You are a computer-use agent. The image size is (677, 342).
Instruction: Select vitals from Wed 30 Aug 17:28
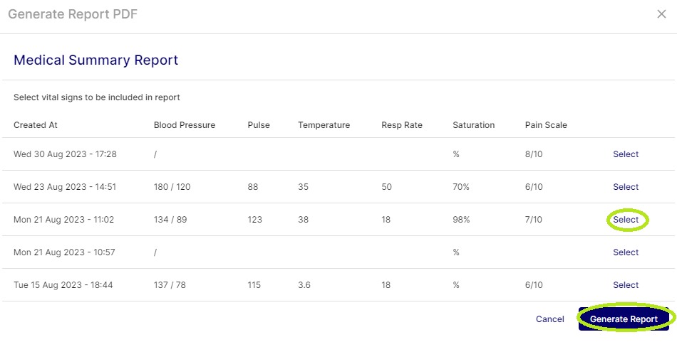(x=626, y=154)
